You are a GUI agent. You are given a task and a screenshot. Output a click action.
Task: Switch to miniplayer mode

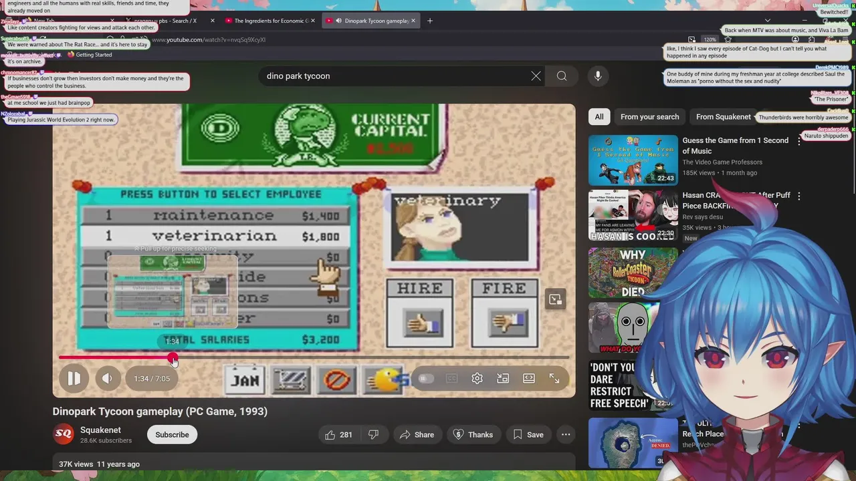(x=503, y=378)
